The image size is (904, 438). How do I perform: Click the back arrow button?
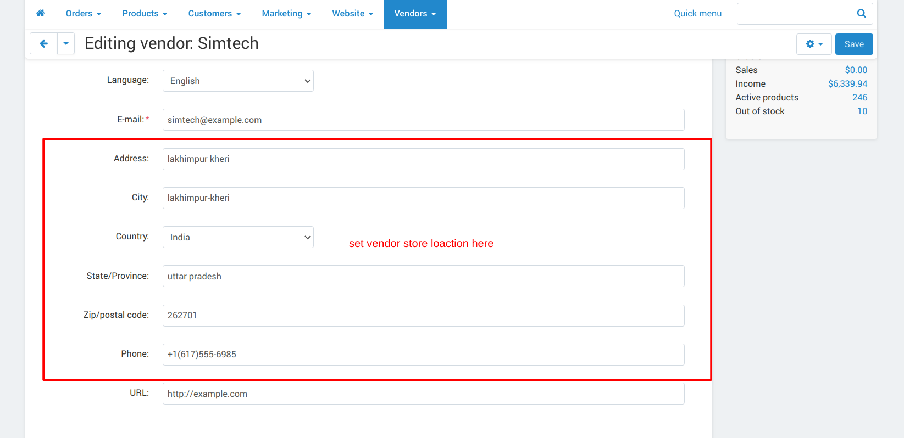[43, 43]
